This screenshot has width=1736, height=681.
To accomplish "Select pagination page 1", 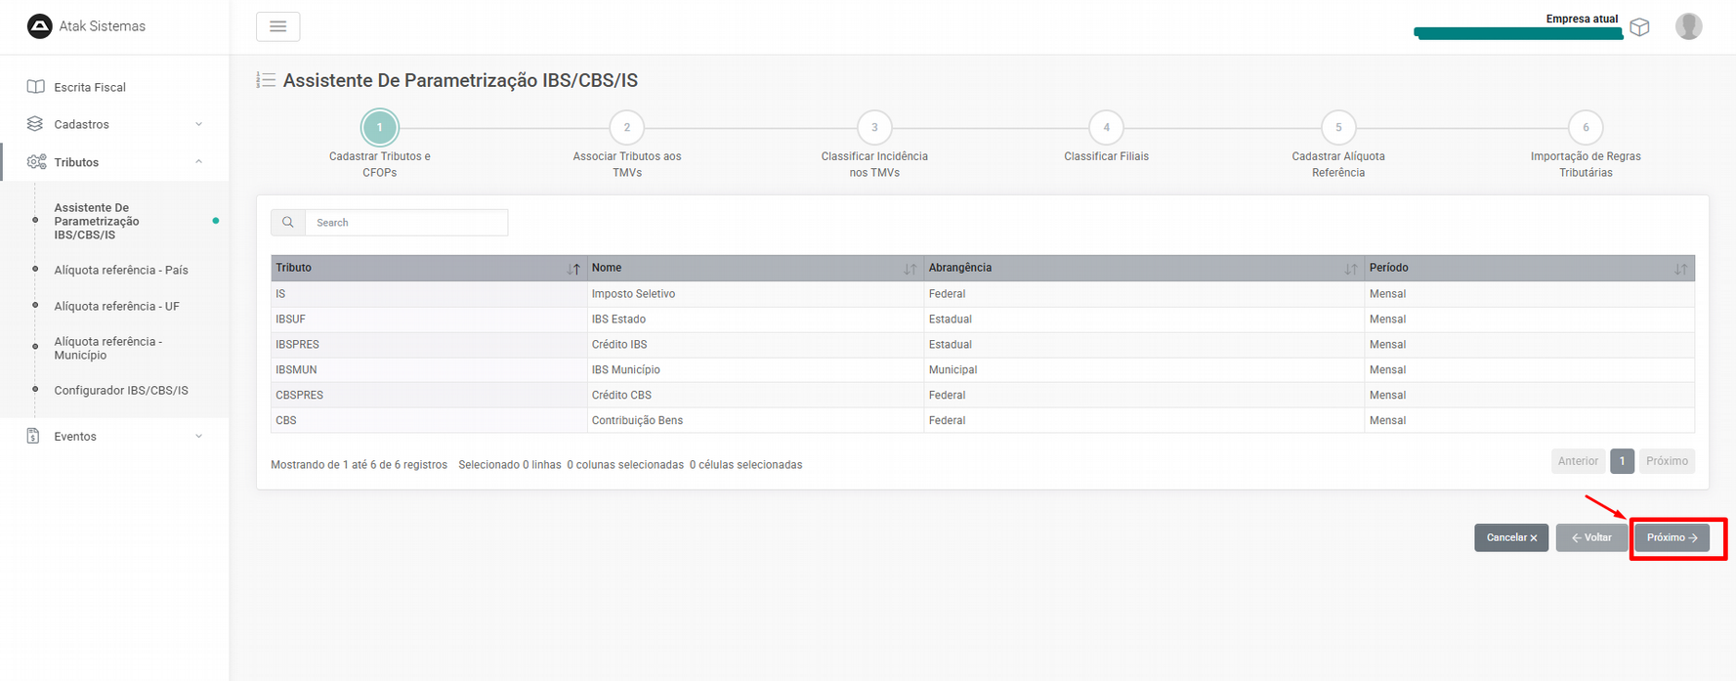I will [x=1622, y=461].
